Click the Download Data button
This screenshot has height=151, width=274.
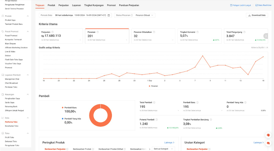pyautogui.click(x=257, y=15)
